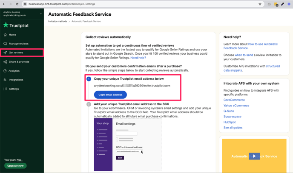Click the Email settings illustration image
Viewport: 293px width, 173px height.
click(128, 145)
